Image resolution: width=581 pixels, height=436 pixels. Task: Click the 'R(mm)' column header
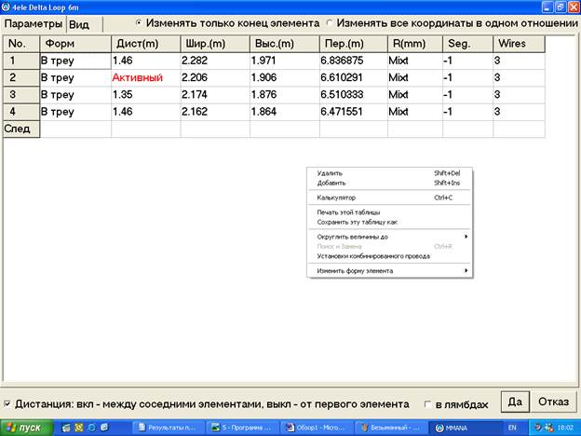(415, 44)
